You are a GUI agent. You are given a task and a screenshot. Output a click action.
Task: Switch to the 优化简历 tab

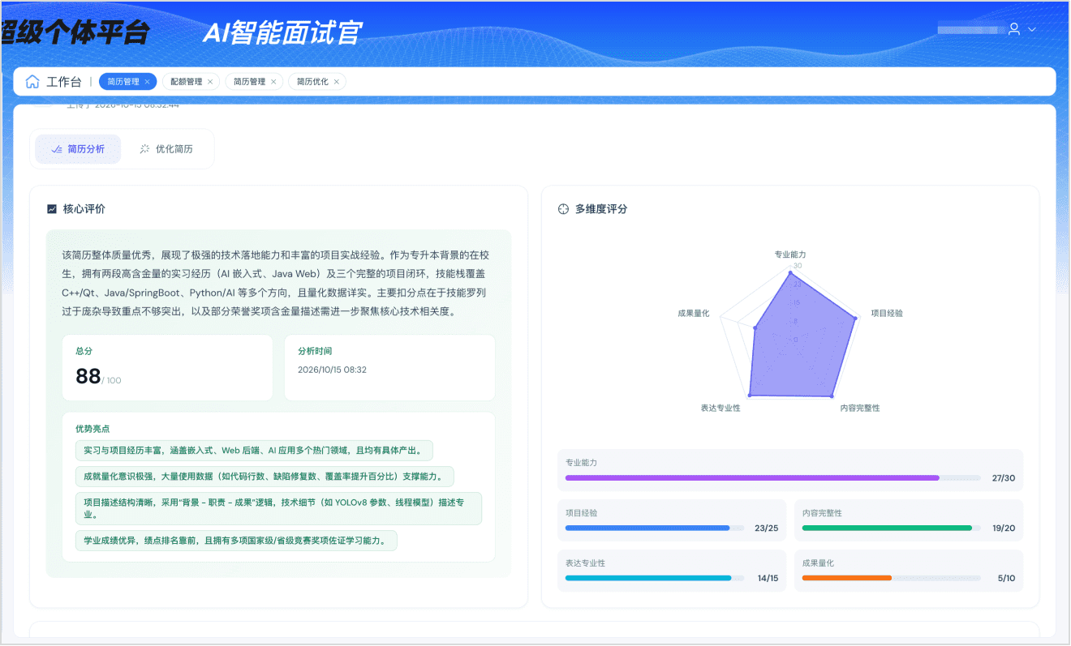(166, 149)
